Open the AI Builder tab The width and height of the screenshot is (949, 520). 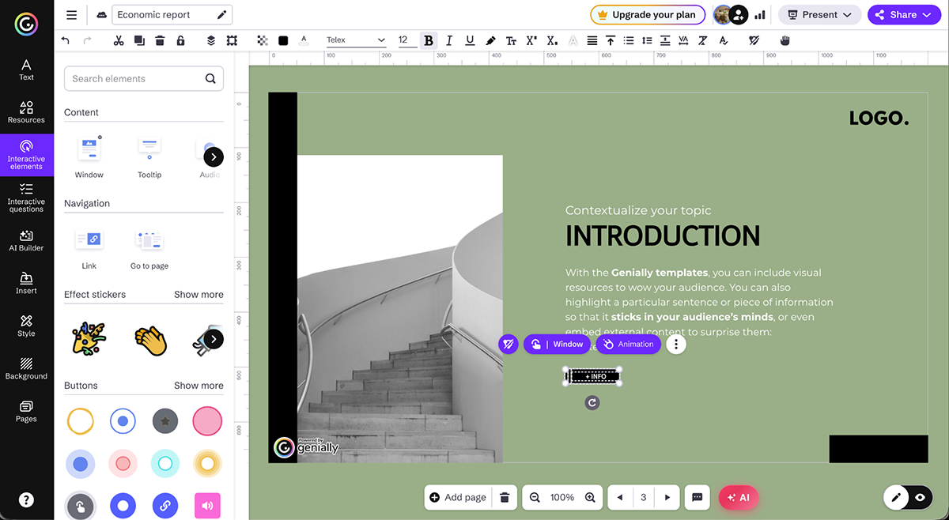pyautogui.click(x=26, y=240)
